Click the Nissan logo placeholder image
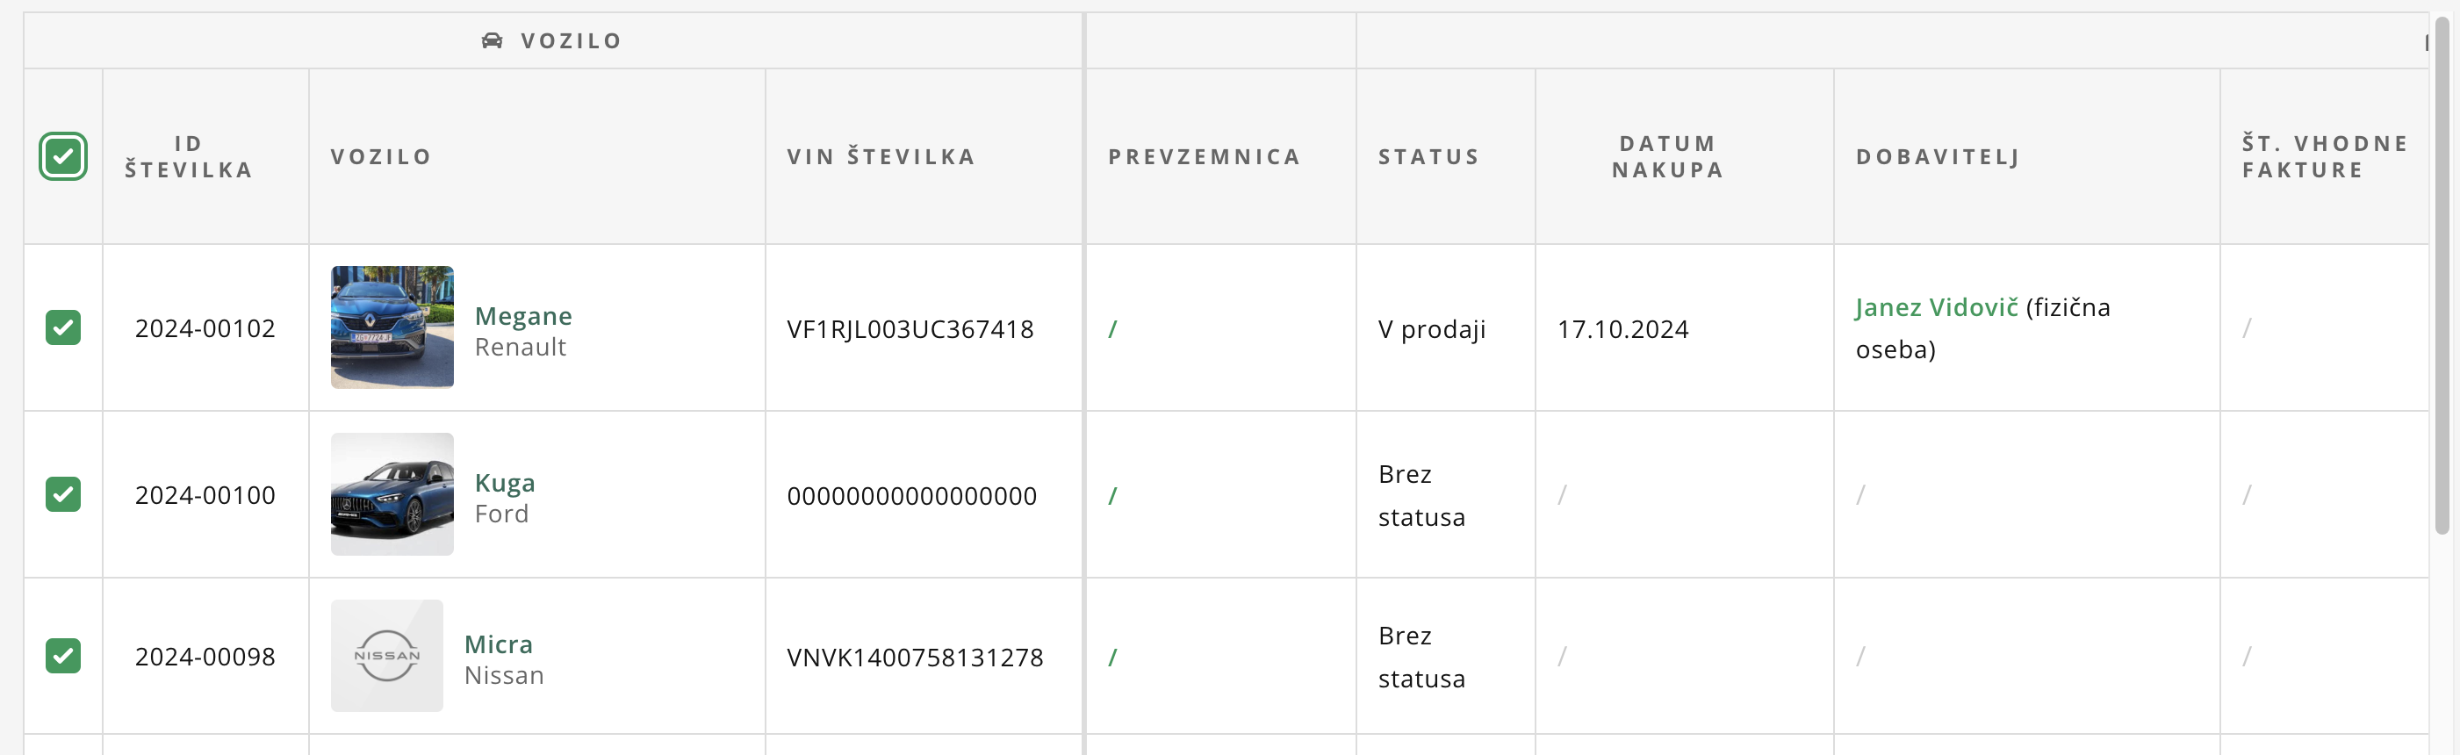 (387, 656)
